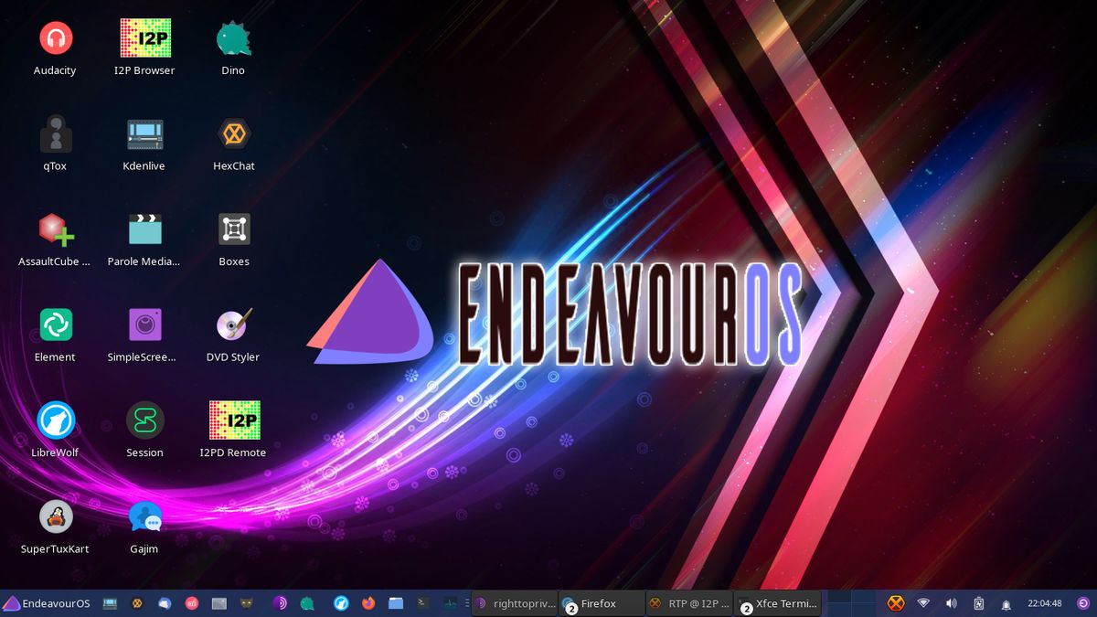Launch Tor Browser from the taskbar
Screen dimensions: 1097x617
pos(280,603)
